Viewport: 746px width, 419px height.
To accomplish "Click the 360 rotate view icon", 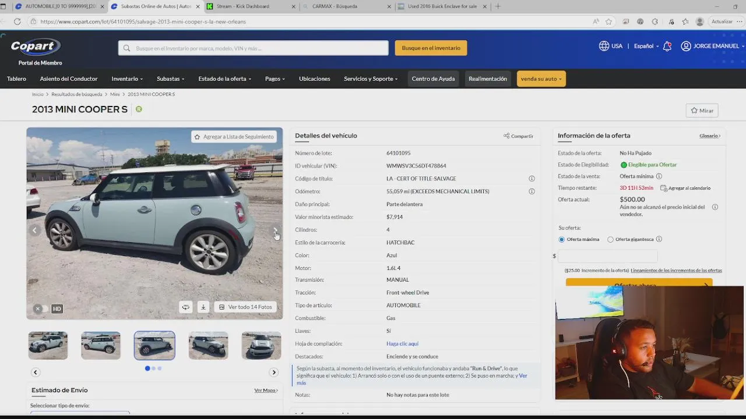I will (x=185, y=307).
